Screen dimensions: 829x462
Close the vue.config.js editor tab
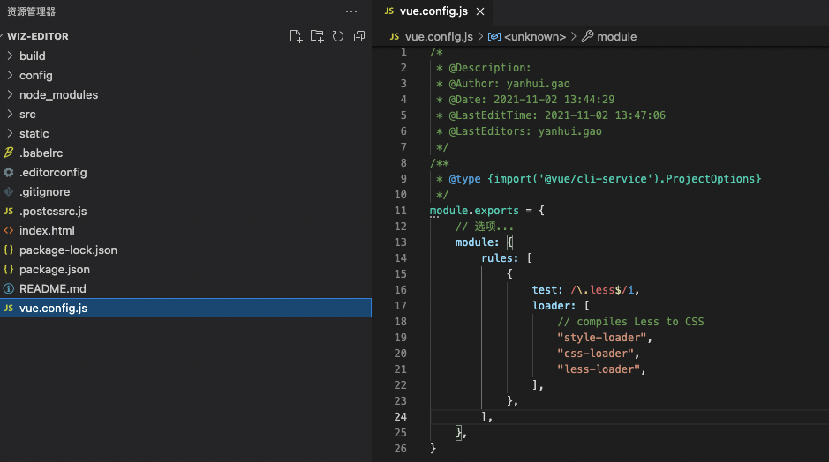(480, 11)
